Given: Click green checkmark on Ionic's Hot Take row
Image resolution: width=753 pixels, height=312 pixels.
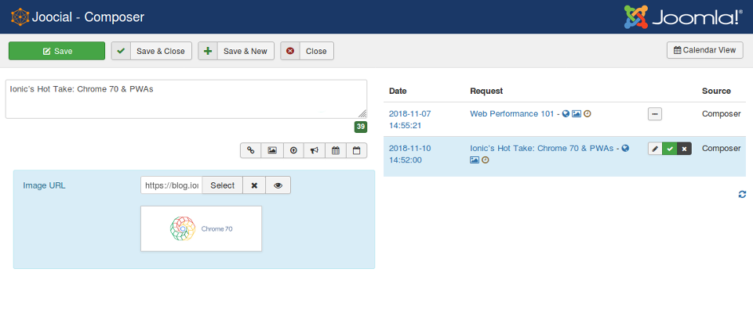Looking at the screenshot, I should [669, 149].
